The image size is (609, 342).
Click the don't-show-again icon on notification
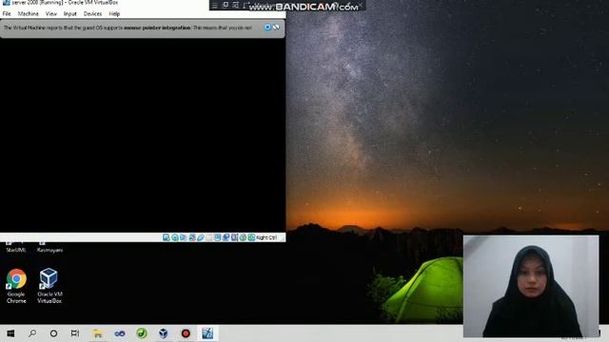[276, 28]
